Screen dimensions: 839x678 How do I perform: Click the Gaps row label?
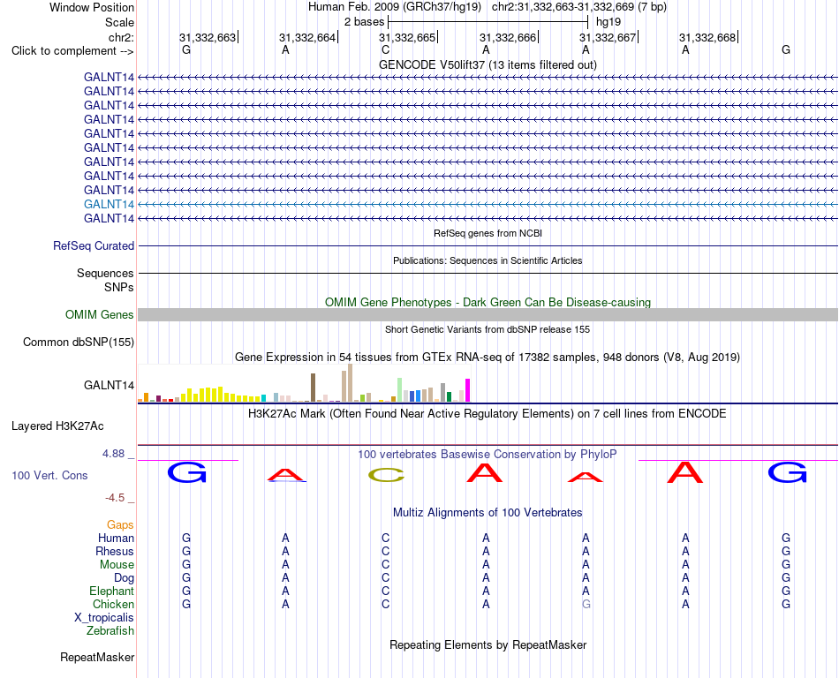tap(120, 525)
